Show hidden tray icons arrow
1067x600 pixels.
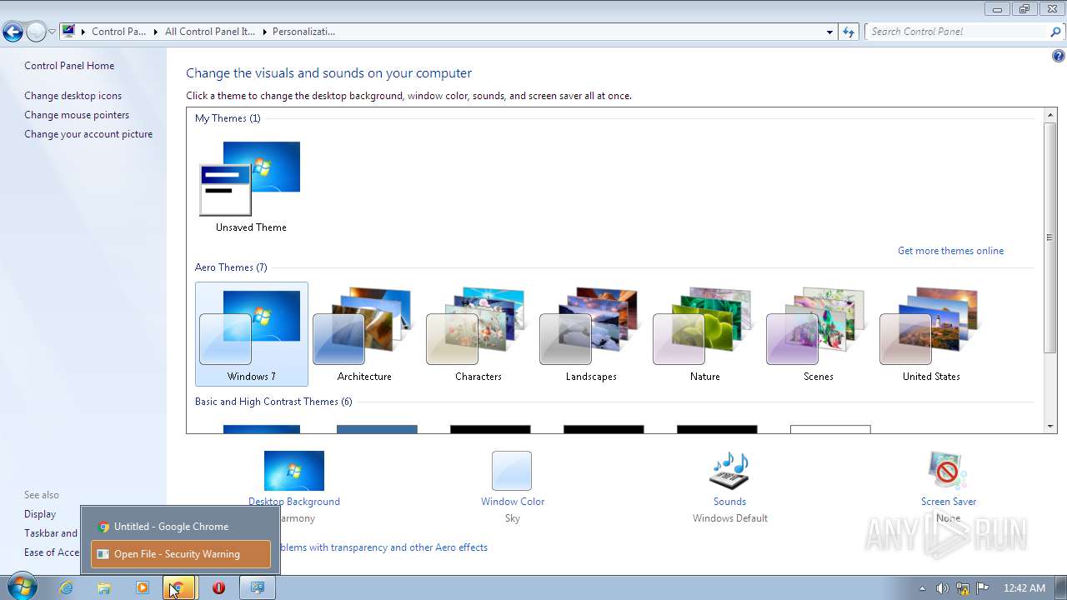922,588
